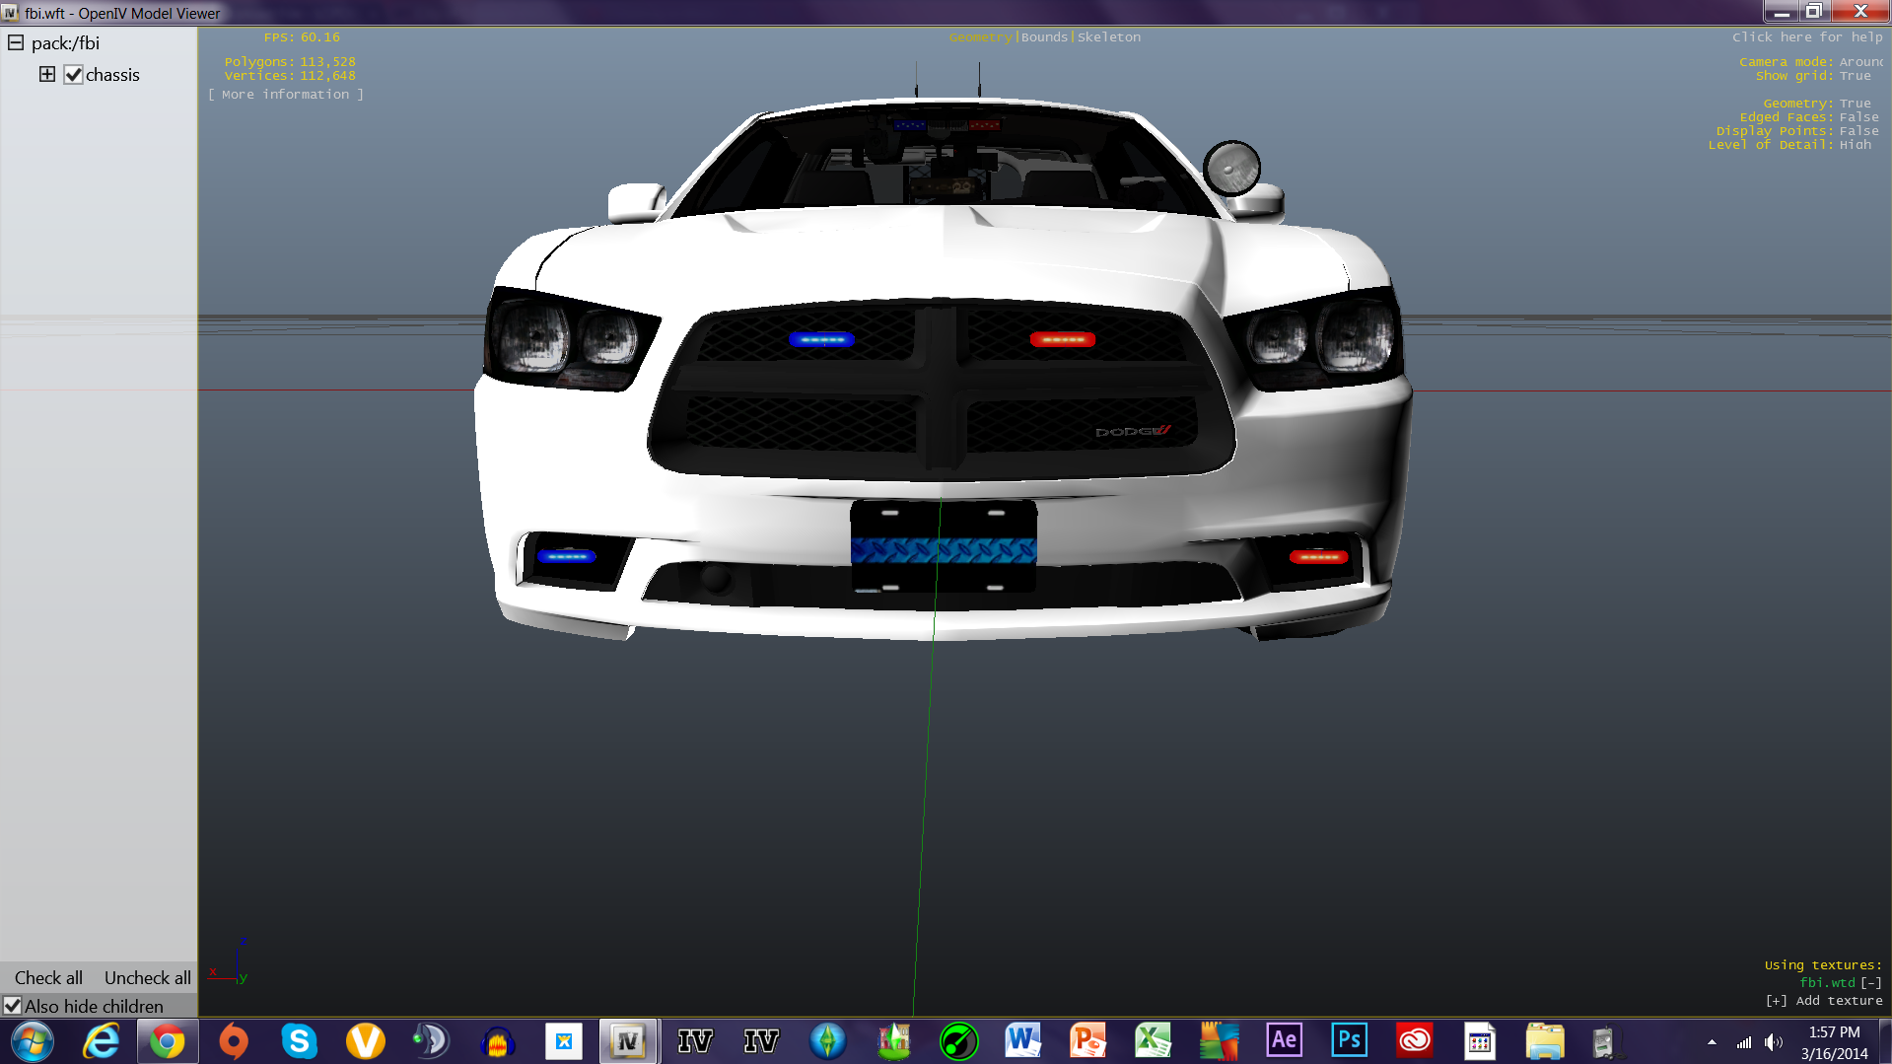Image resolution: width=1892 pixels, height=1064 pixels.
Task: Open Microsoft Excel from the taskbar
Action: [x=1153, y=1040]
